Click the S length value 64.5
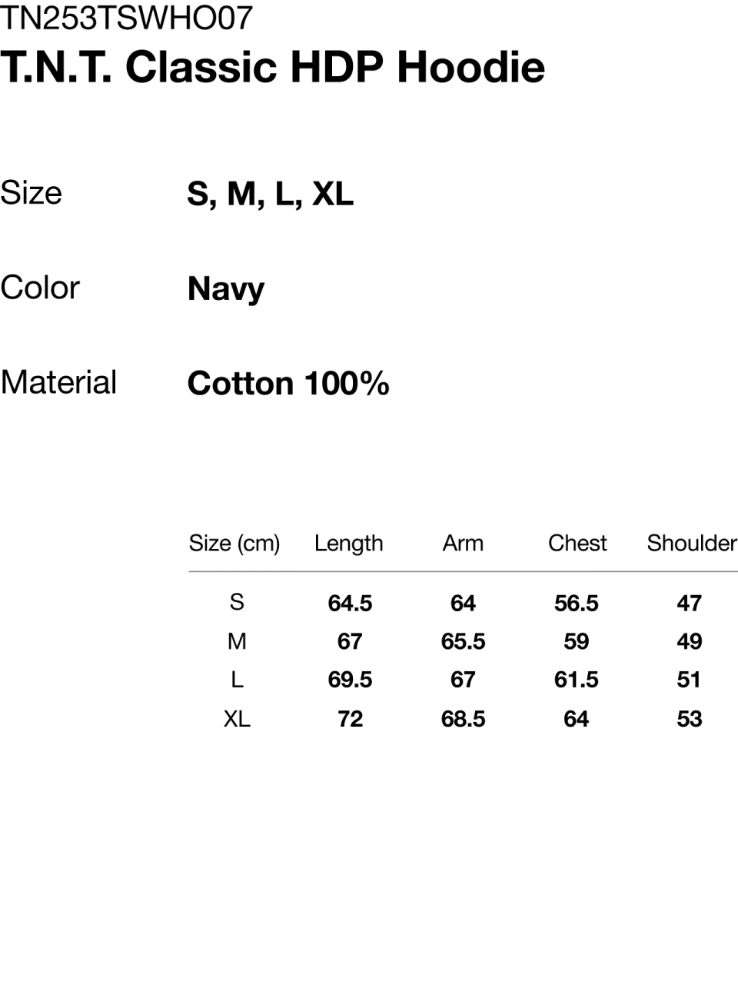Viewport: 738px width, 985px height. point(350,603)
